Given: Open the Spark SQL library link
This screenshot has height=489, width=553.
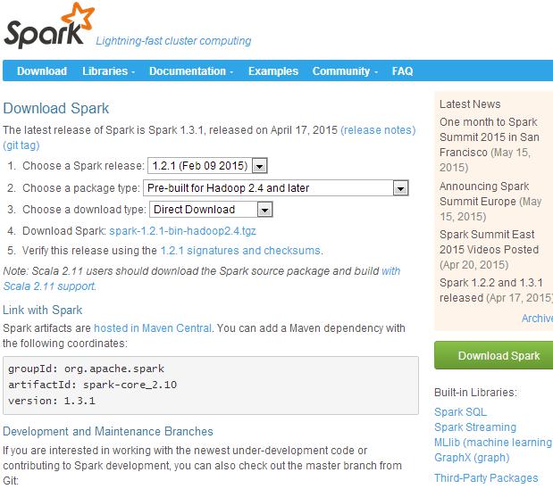Looking at the screenshot, I should 460,412.
